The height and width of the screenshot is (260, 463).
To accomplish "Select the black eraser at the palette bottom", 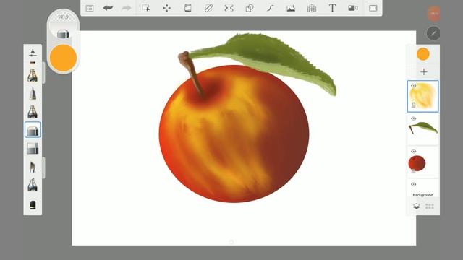I will pyautogui.click(x=33, y=204).
